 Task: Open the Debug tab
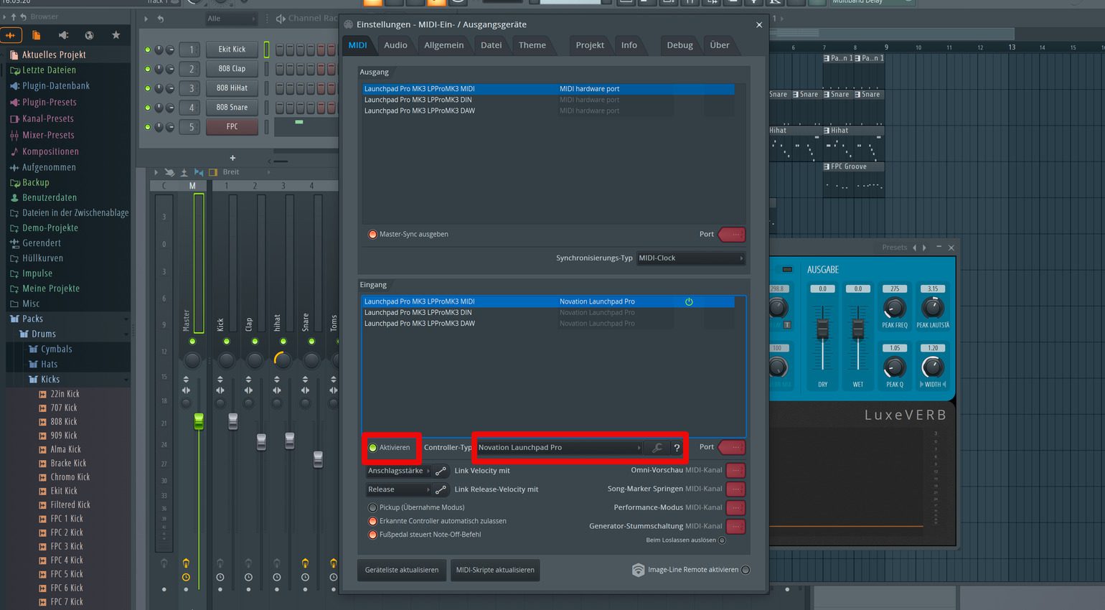680,44
